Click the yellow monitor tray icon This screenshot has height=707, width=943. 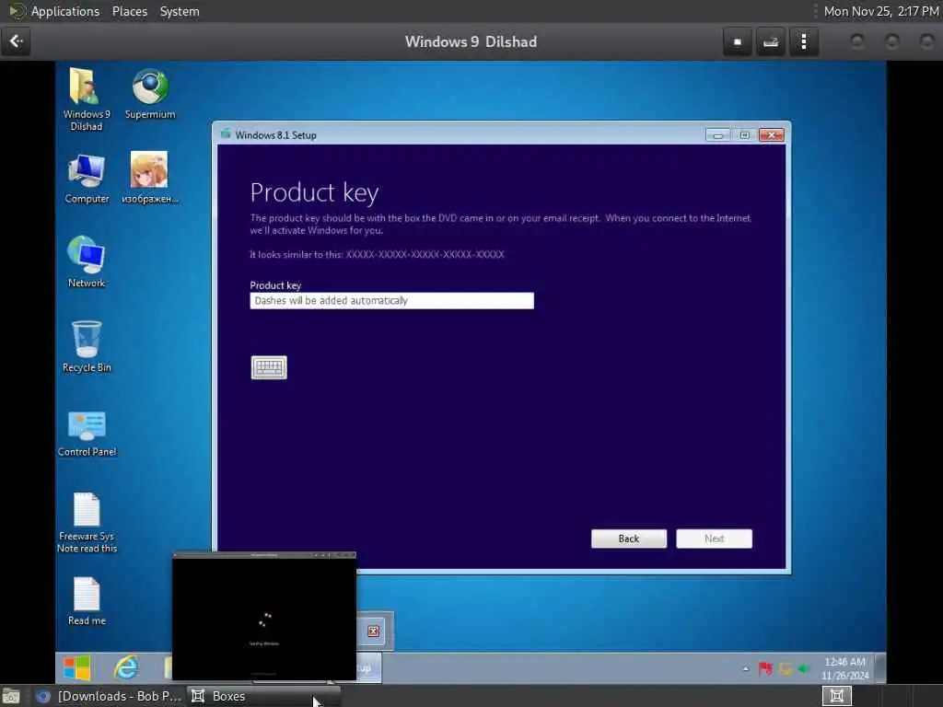coord(785,668)
